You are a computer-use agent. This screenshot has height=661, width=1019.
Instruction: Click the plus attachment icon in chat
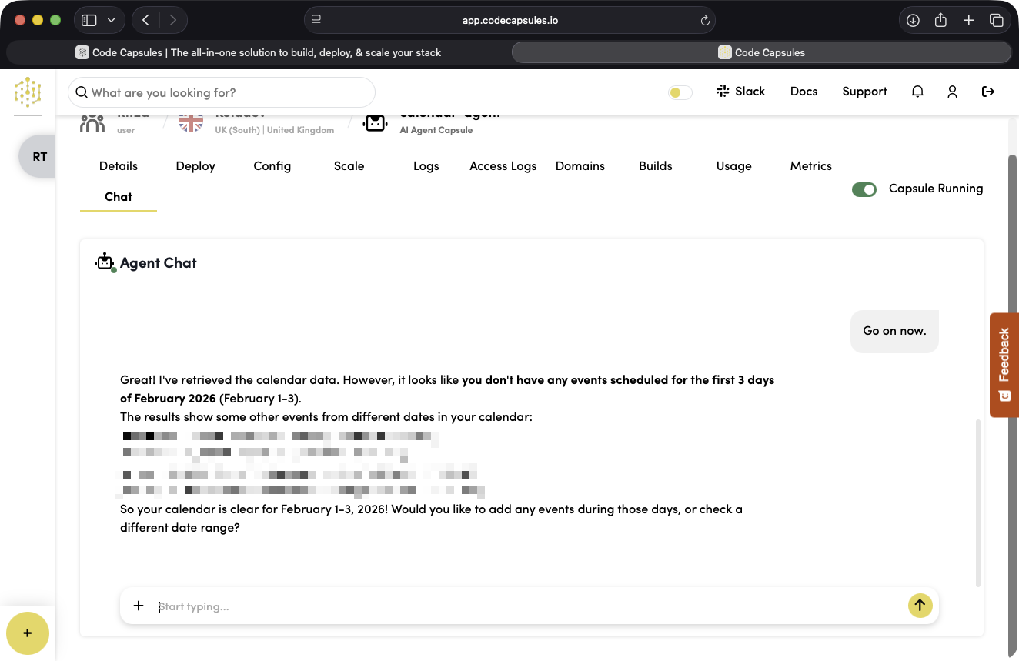[139, 606]
